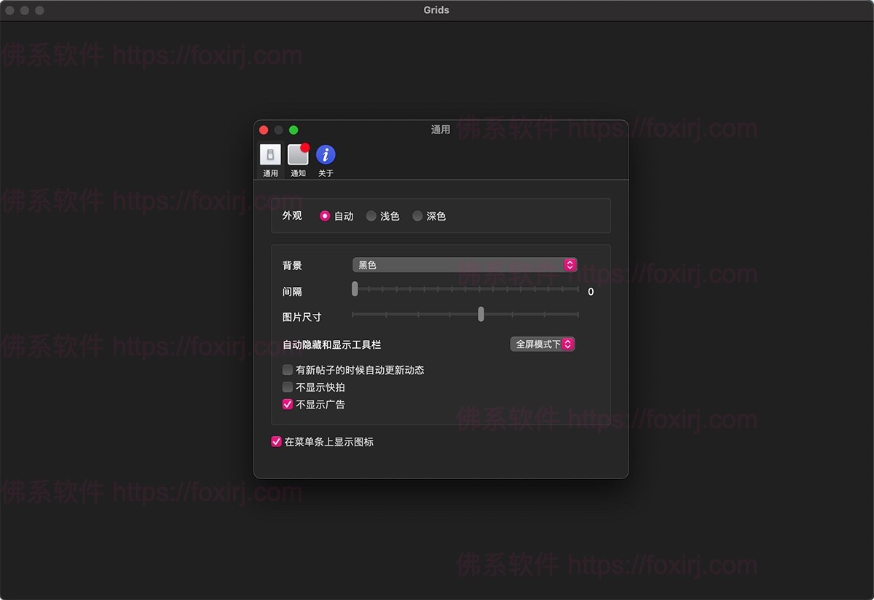Click the 间隔 slider handle
The image size is (874, 600).
pos(355,289)
